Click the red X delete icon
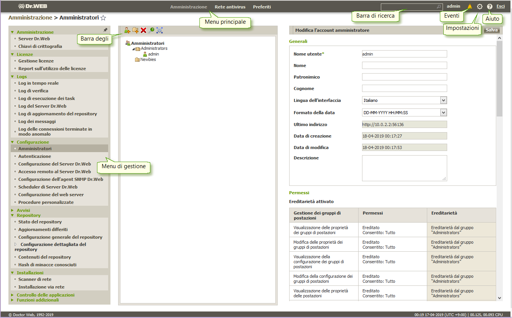The image size is (512, 318). coord(143,30)
